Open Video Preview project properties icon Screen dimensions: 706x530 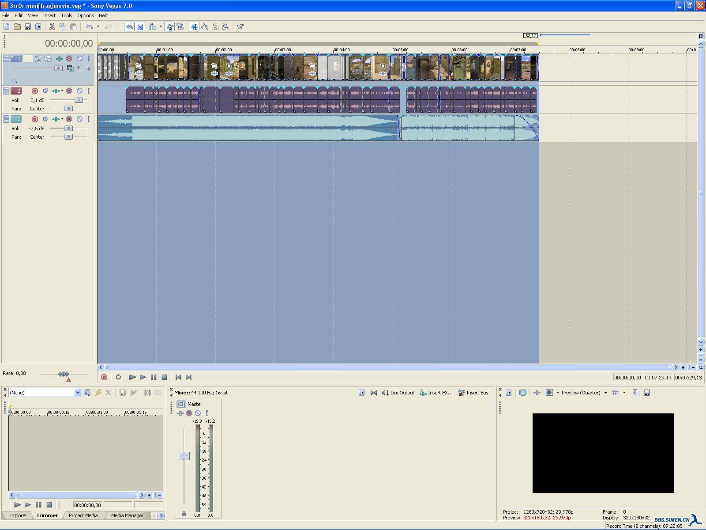click(x=509, y=393)
